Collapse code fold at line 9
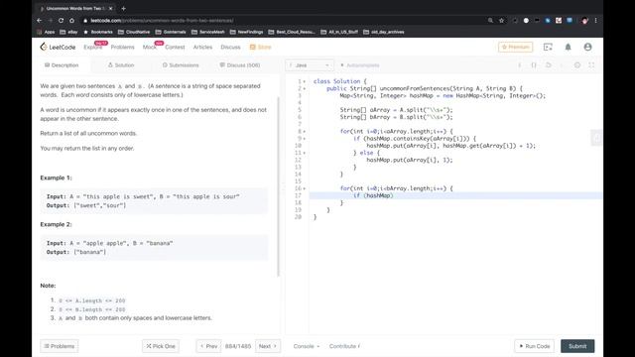The width and height of the screenshot is (635, 357). click(x=305, y=139)
